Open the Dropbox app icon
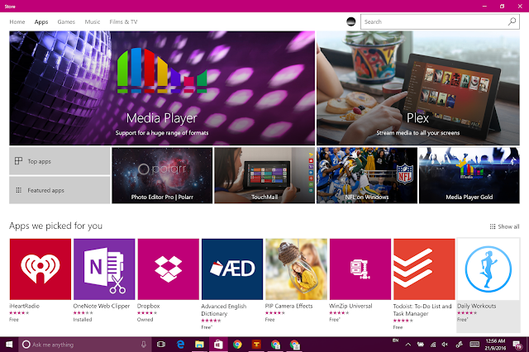The width and height of the screenshot is (529, 352). (x=169, y=269)
